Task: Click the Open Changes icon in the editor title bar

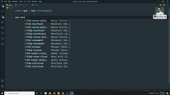Action: (x=160, y=5)
